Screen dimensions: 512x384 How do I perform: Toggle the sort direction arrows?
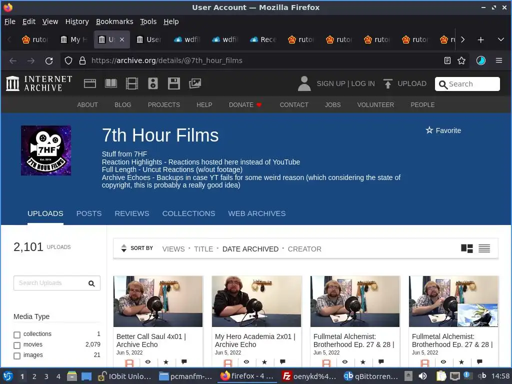pyautogui.click(x=124, y=248)
